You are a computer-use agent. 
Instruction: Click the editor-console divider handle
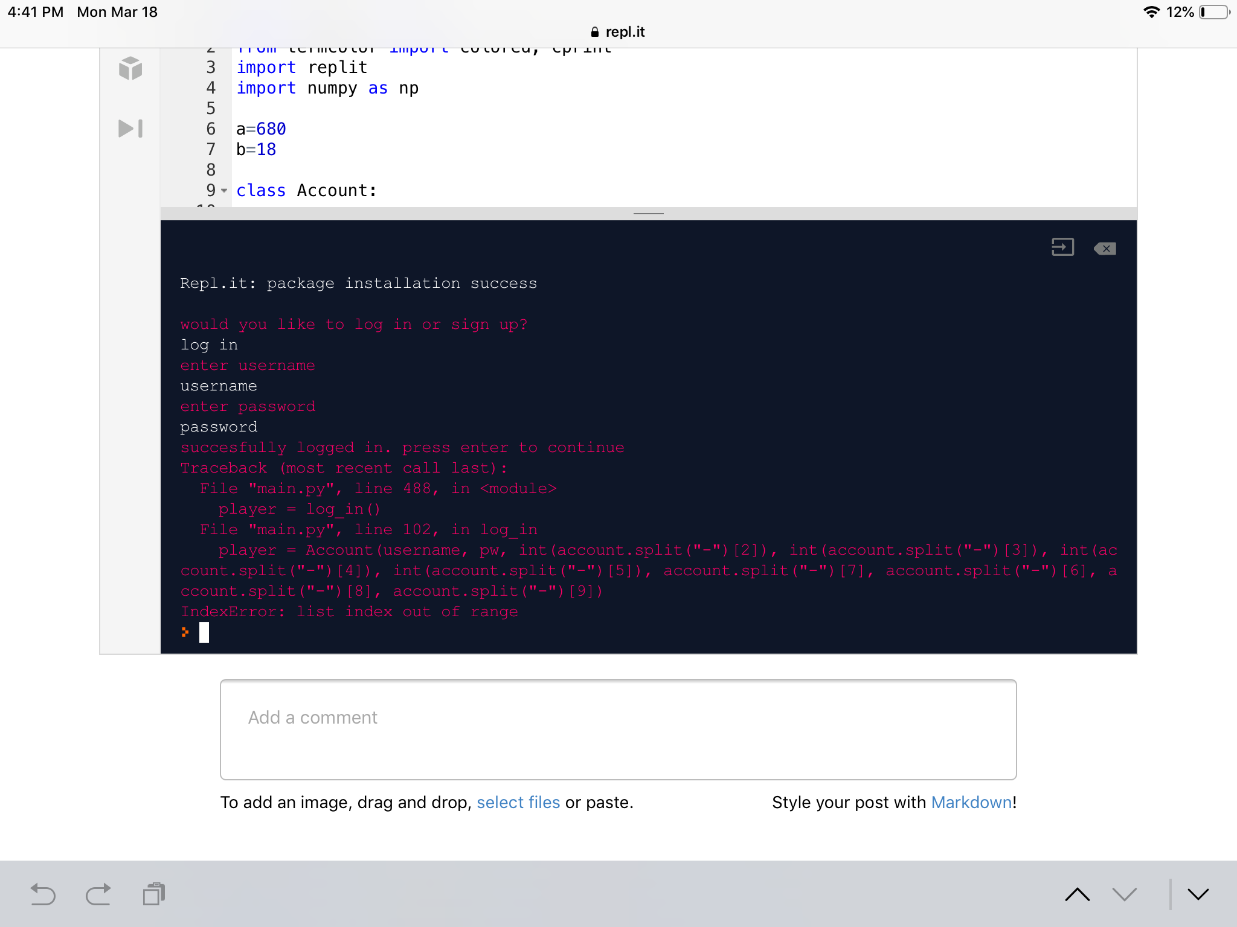(x=649, y=214)
